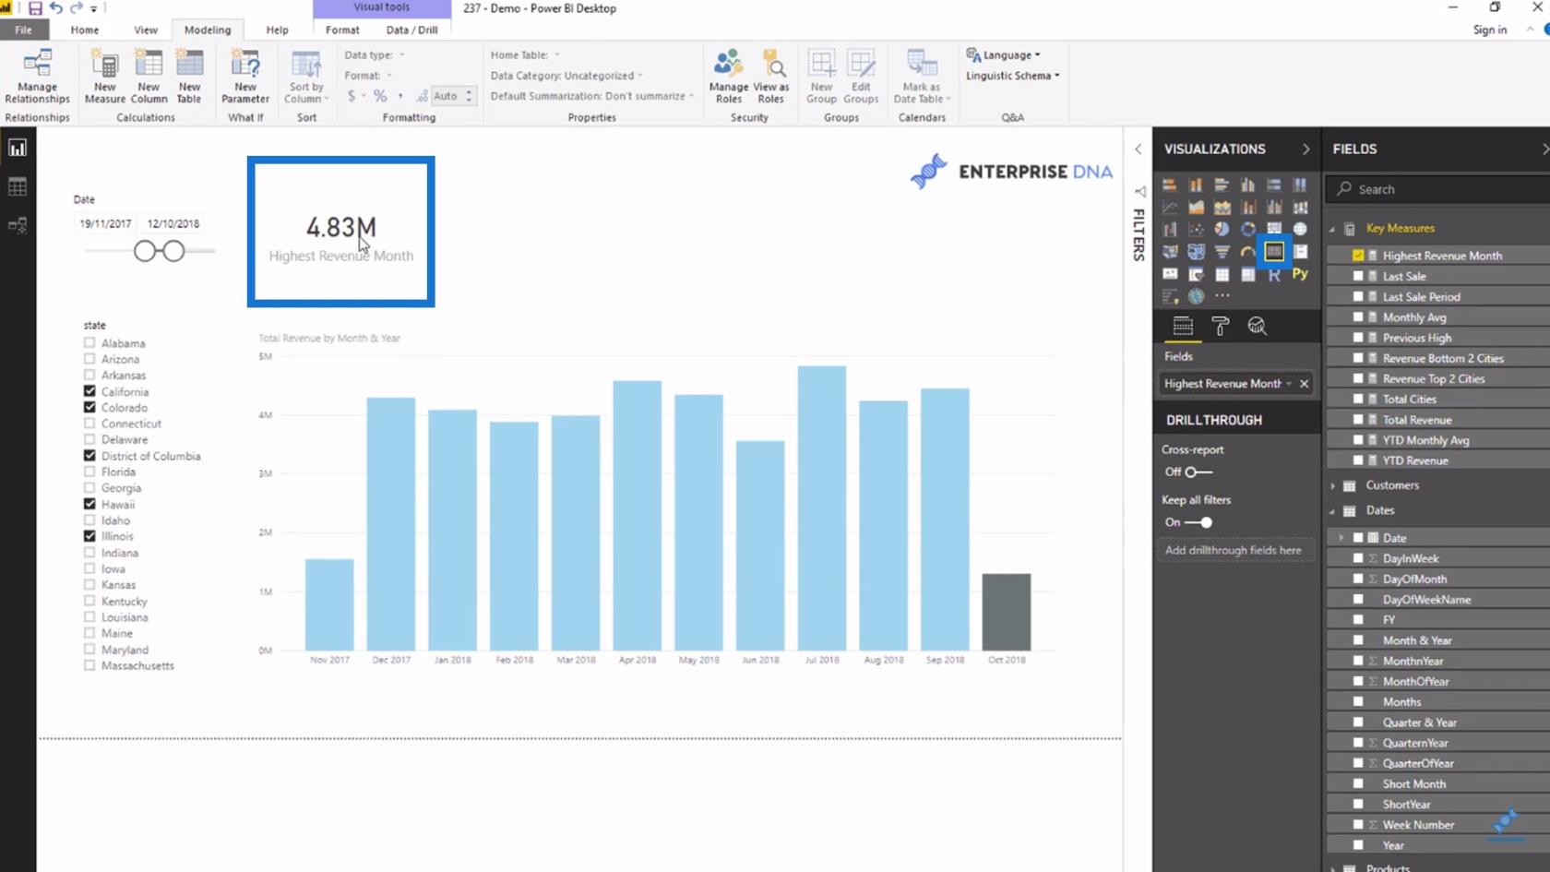Collapse the Dates table in Fields
This screenshot has width=1550, height=872.
(1332, 510)
